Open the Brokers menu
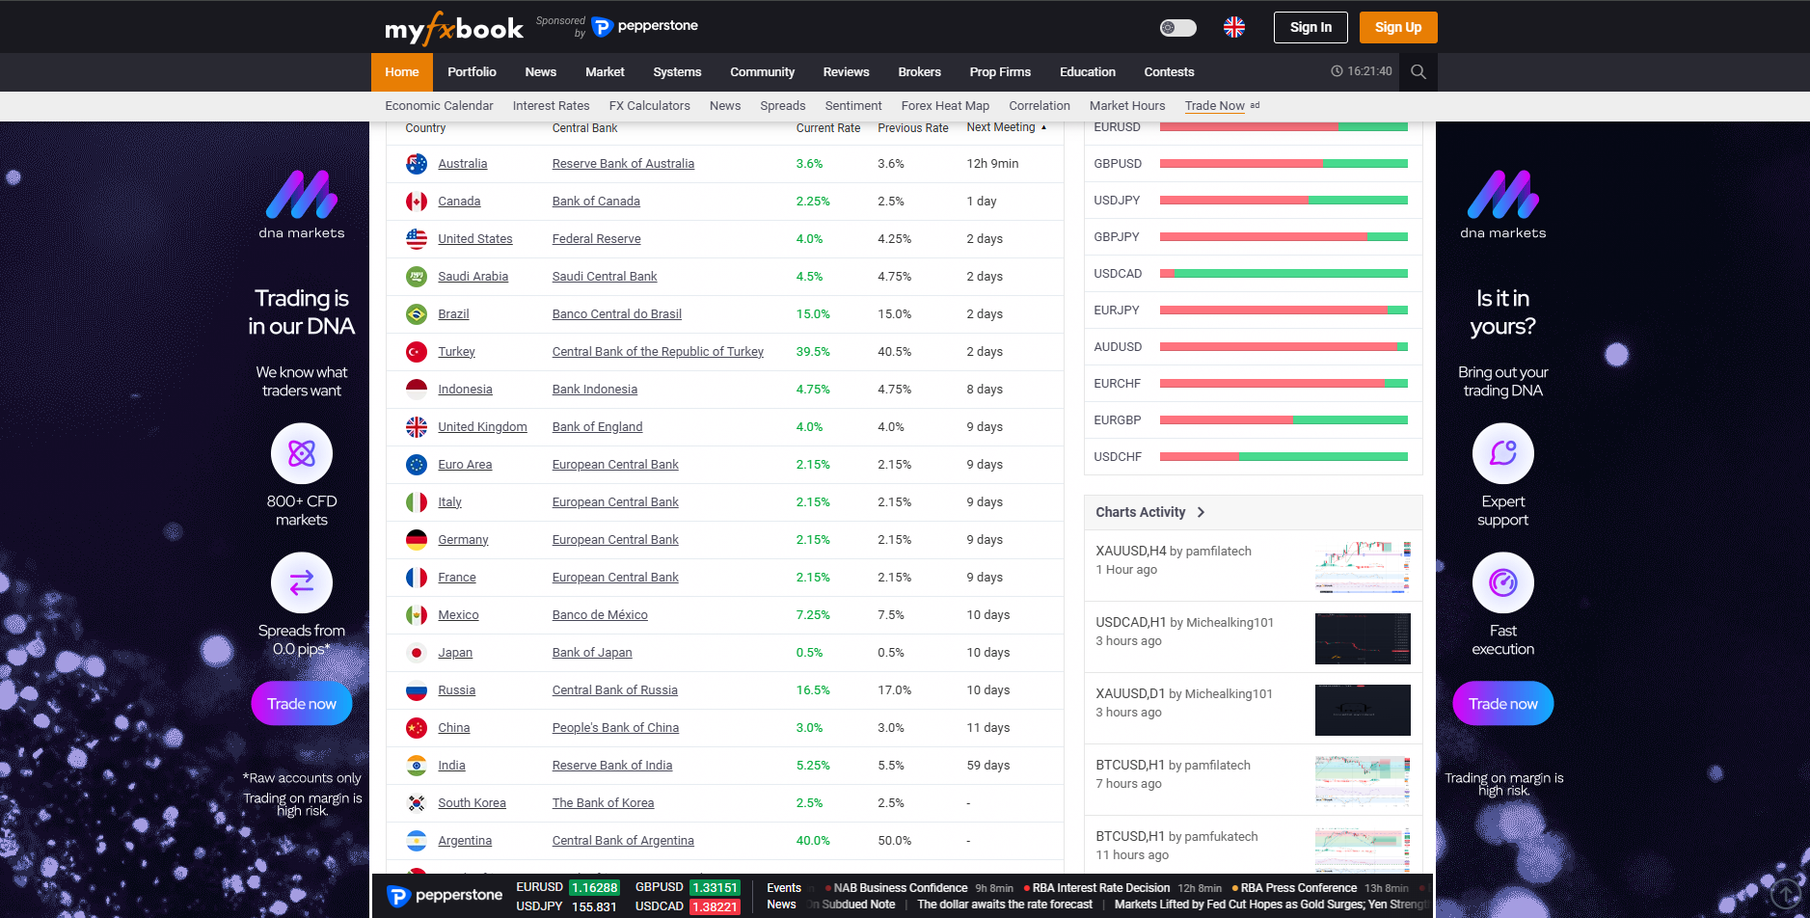Viewport: 1810px width, 918px height. coord(919,72)
